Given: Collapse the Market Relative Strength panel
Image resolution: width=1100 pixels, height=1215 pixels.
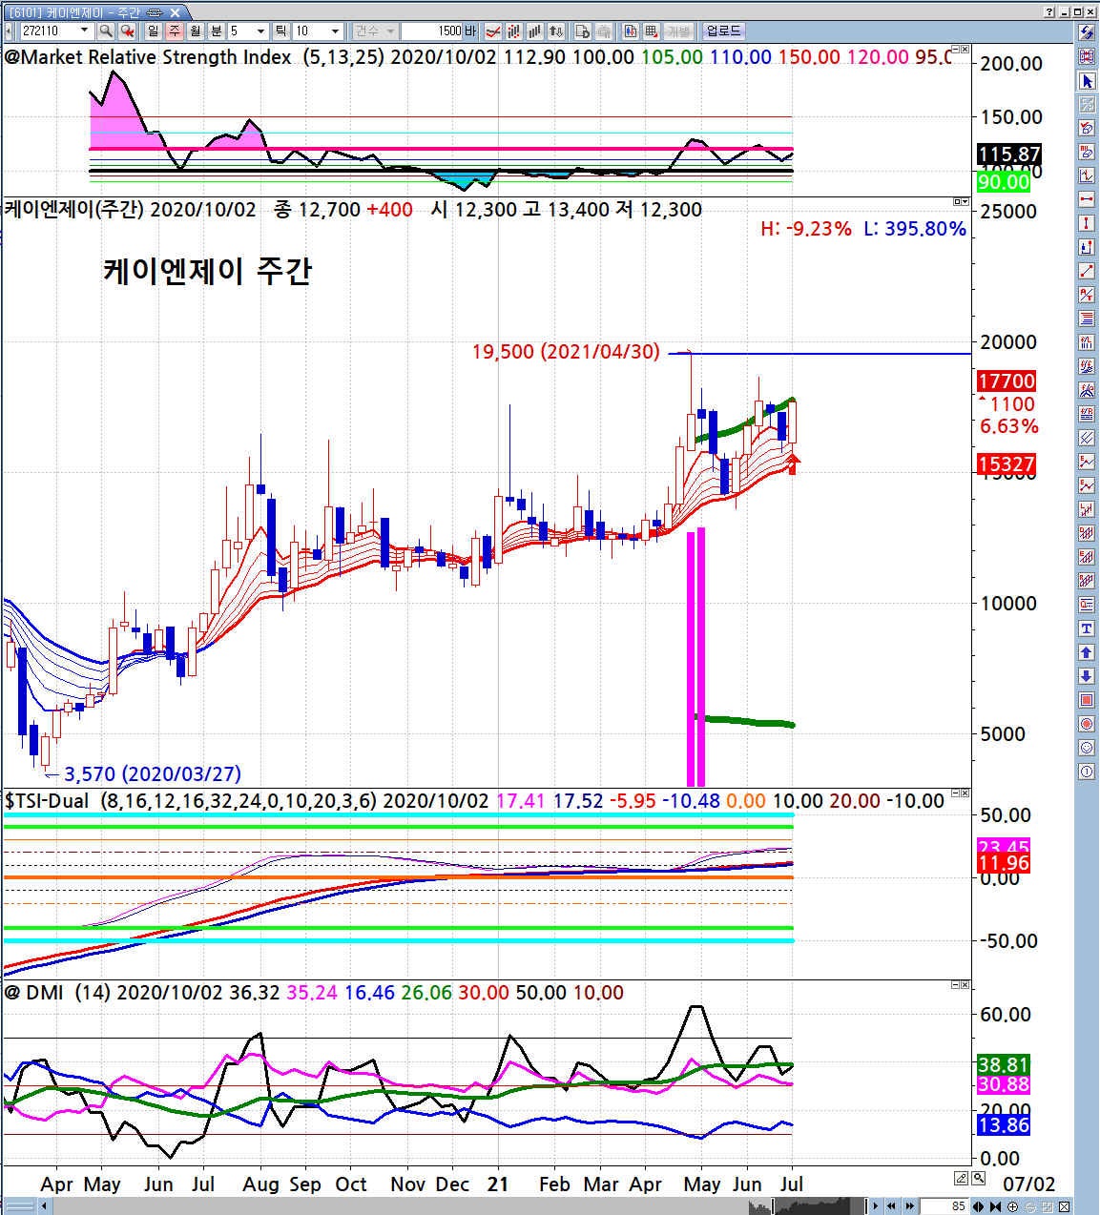Looking at the screenshot, I should coord(955,49).
